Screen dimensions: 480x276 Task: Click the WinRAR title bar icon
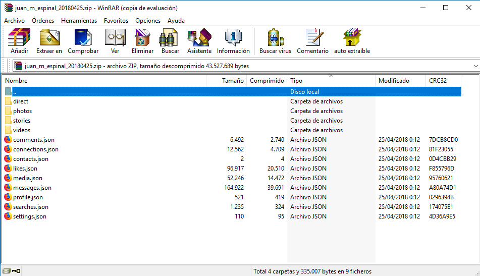pyautogui.click(x=8, y=8)
